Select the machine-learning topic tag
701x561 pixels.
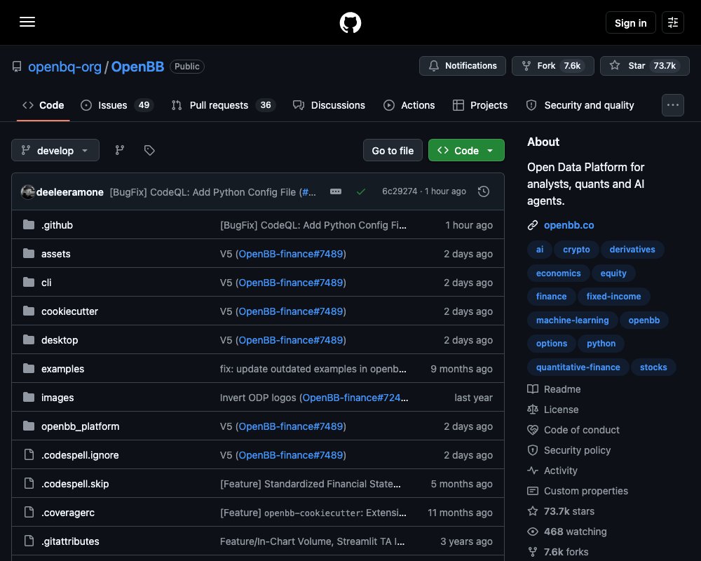(572, 320)
